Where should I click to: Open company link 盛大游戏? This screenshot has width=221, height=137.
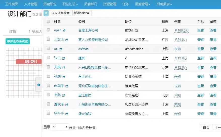(x=85, y=114)
